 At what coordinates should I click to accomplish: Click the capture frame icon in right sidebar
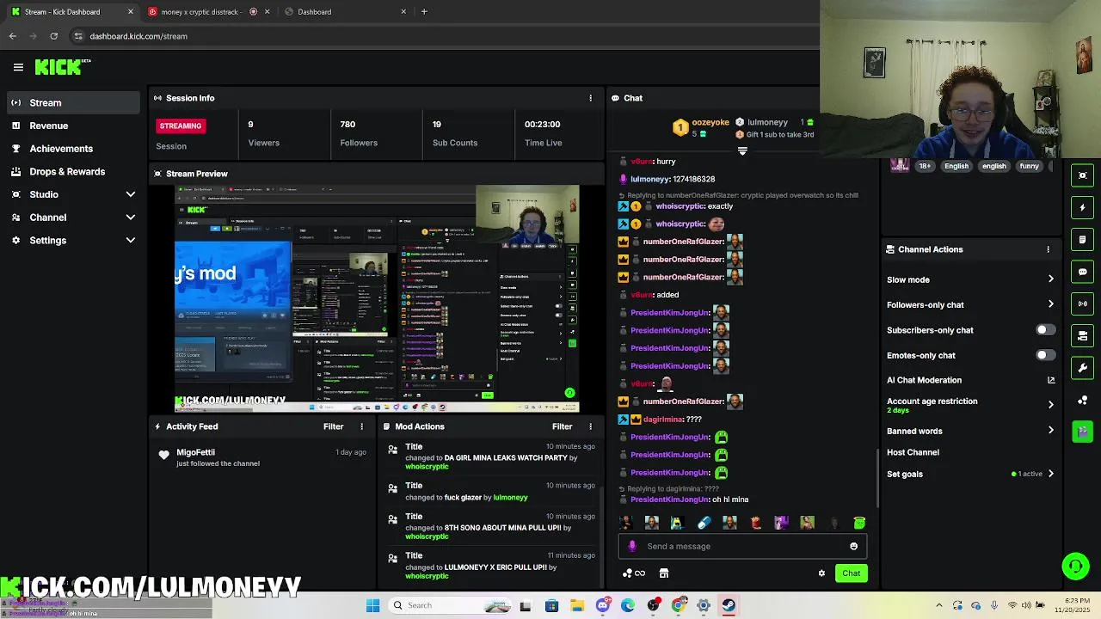pos(1082,175)
